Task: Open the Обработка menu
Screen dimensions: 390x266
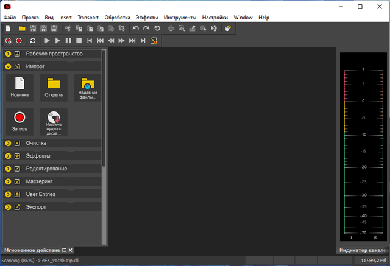Action: click(117, 18)
